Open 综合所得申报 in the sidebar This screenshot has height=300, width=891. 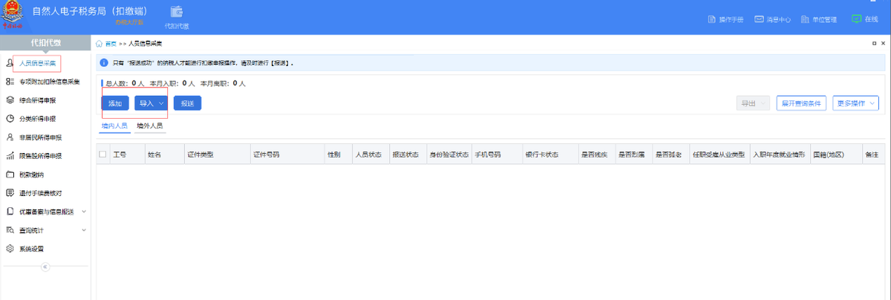click(40, 100)
